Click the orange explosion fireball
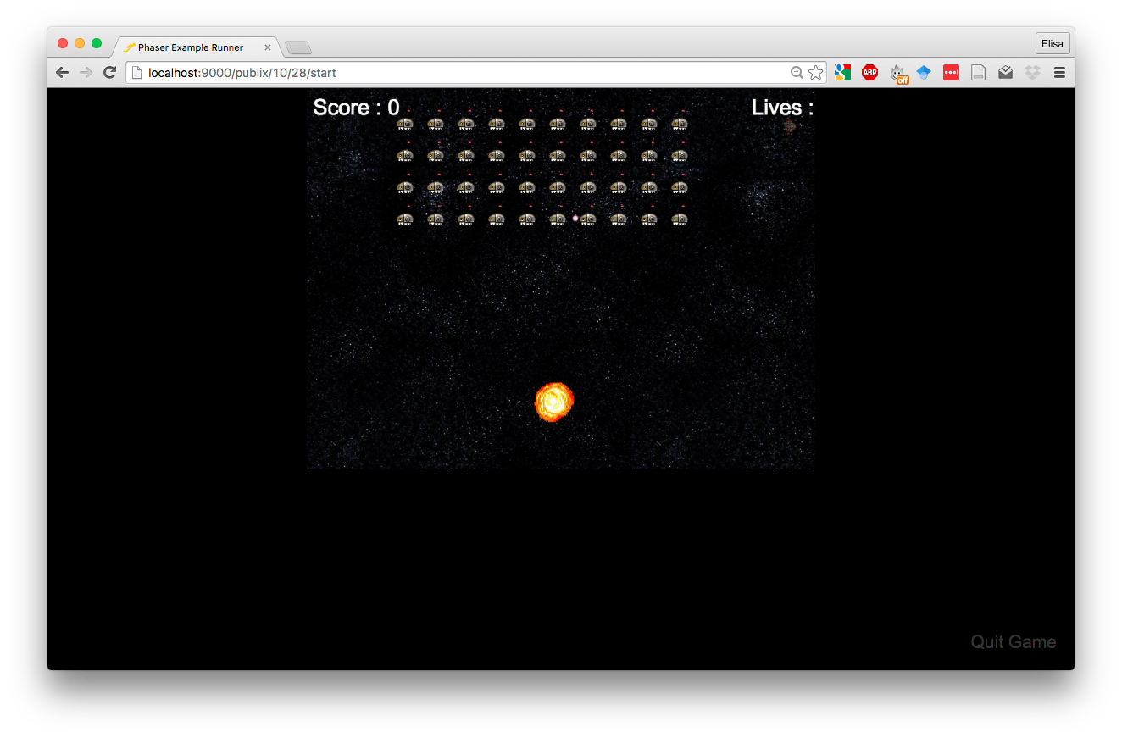This screenshot has height=738, width=1122. pyautogui.click(x=554, y=402)
